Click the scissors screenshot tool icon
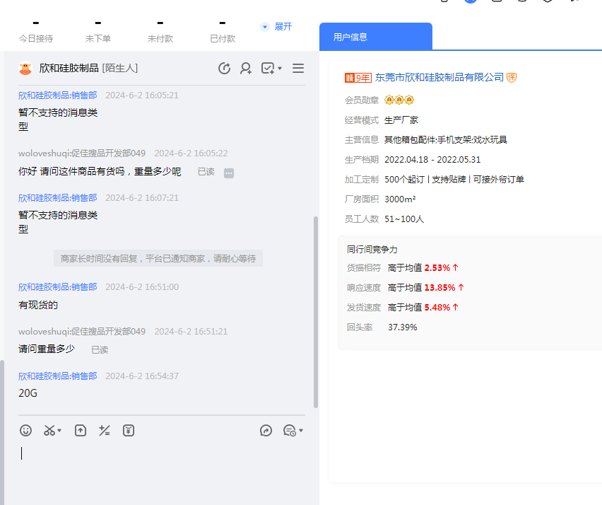Viewport: 602px width, 505px height. (x=49, y=430)
